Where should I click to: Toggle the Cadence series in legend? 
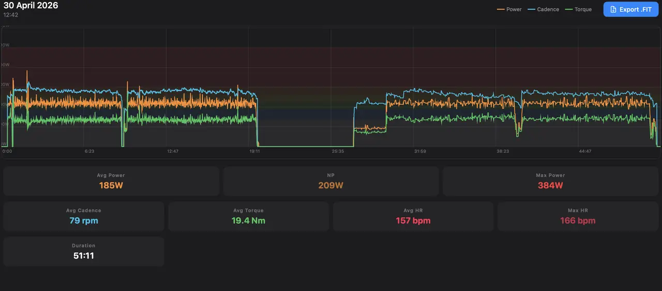(x=543, y=9)
